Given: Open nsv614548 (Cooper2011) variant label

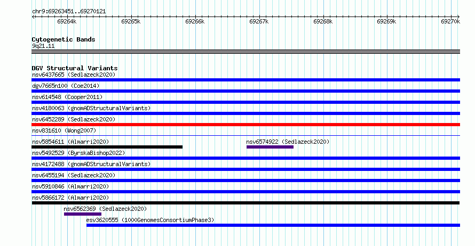Looking at the screenshot, I should click(67, 97).
